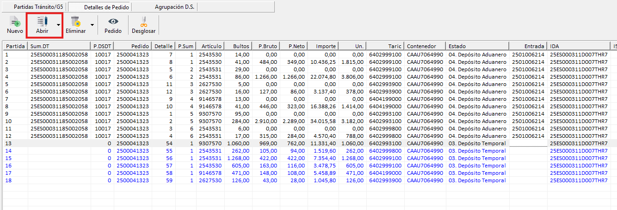Viewport: 617px width, 210px height.
Task: Click the empty Entrada cell in row 13
Action: 528,143
